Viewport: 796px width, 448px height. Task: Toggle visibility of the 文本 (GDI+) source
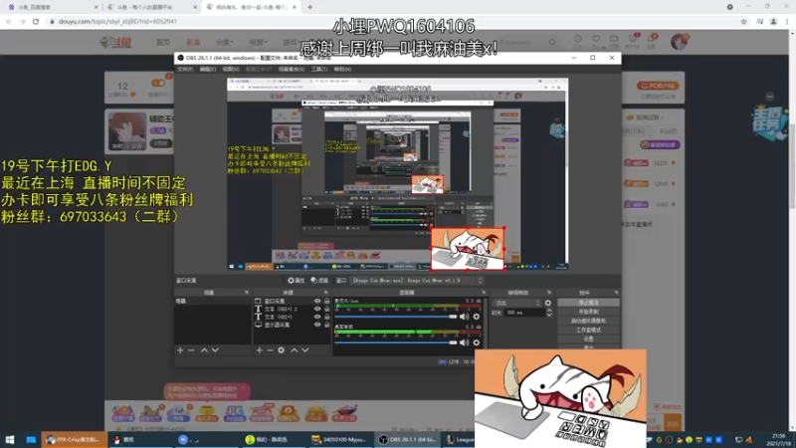click(x=317, y=317)
